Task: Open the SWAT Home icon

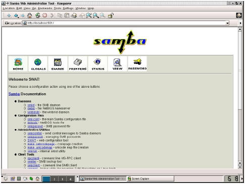Action: pyautogui.click(x=18, y=64)
